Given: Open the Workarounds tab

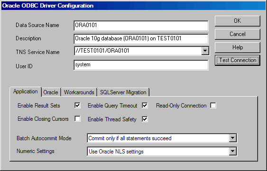Looking at the screenshot, I should click(x=79, y=92).
